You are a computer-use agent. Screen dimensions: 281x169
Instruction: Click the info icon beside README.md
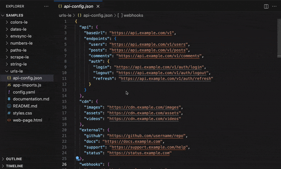pos(9,106)
